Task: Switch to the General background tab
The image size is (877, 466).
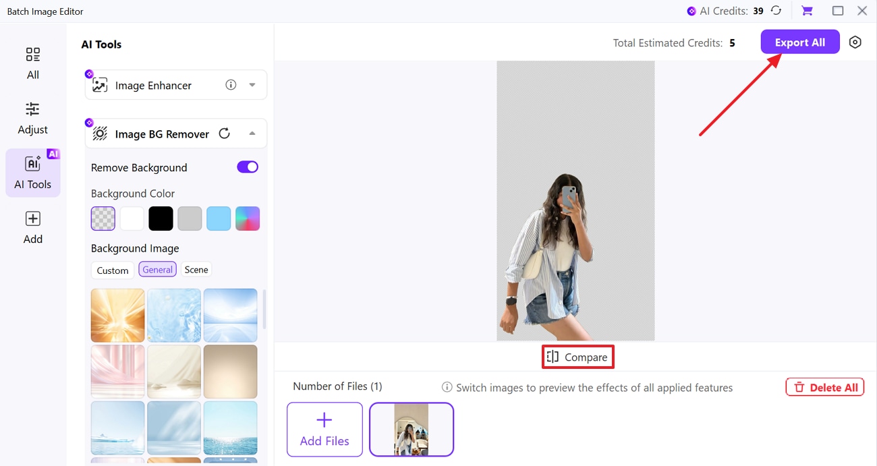Action: pos(158,270)
